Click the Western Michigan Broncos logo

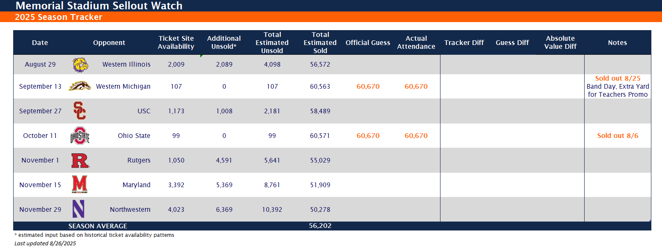click(x=79, y=86)
